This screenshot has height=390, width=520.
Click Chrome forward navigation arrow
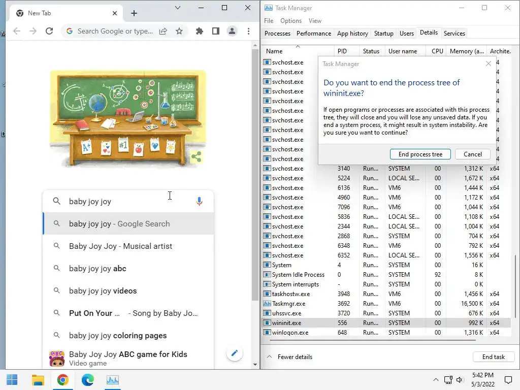point(33,31)
